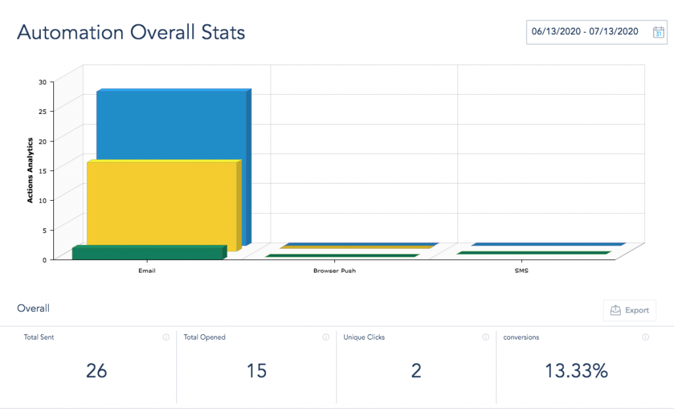
Task: Select the yellow Email opened bar
Action: (x=163, y=205)
